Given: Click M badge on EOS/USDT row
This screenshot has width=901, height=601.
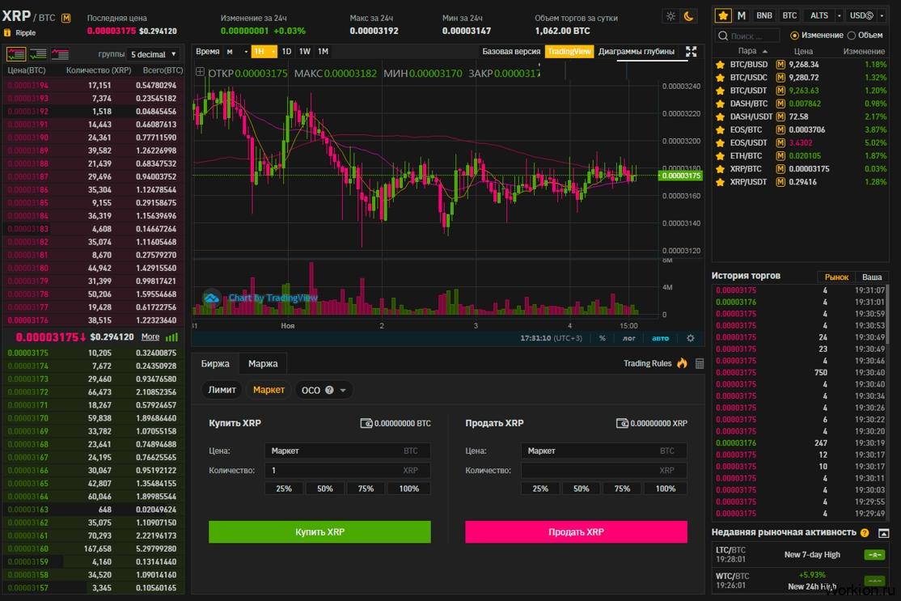Looking at the screenshot, I should [x=780, y=143].
